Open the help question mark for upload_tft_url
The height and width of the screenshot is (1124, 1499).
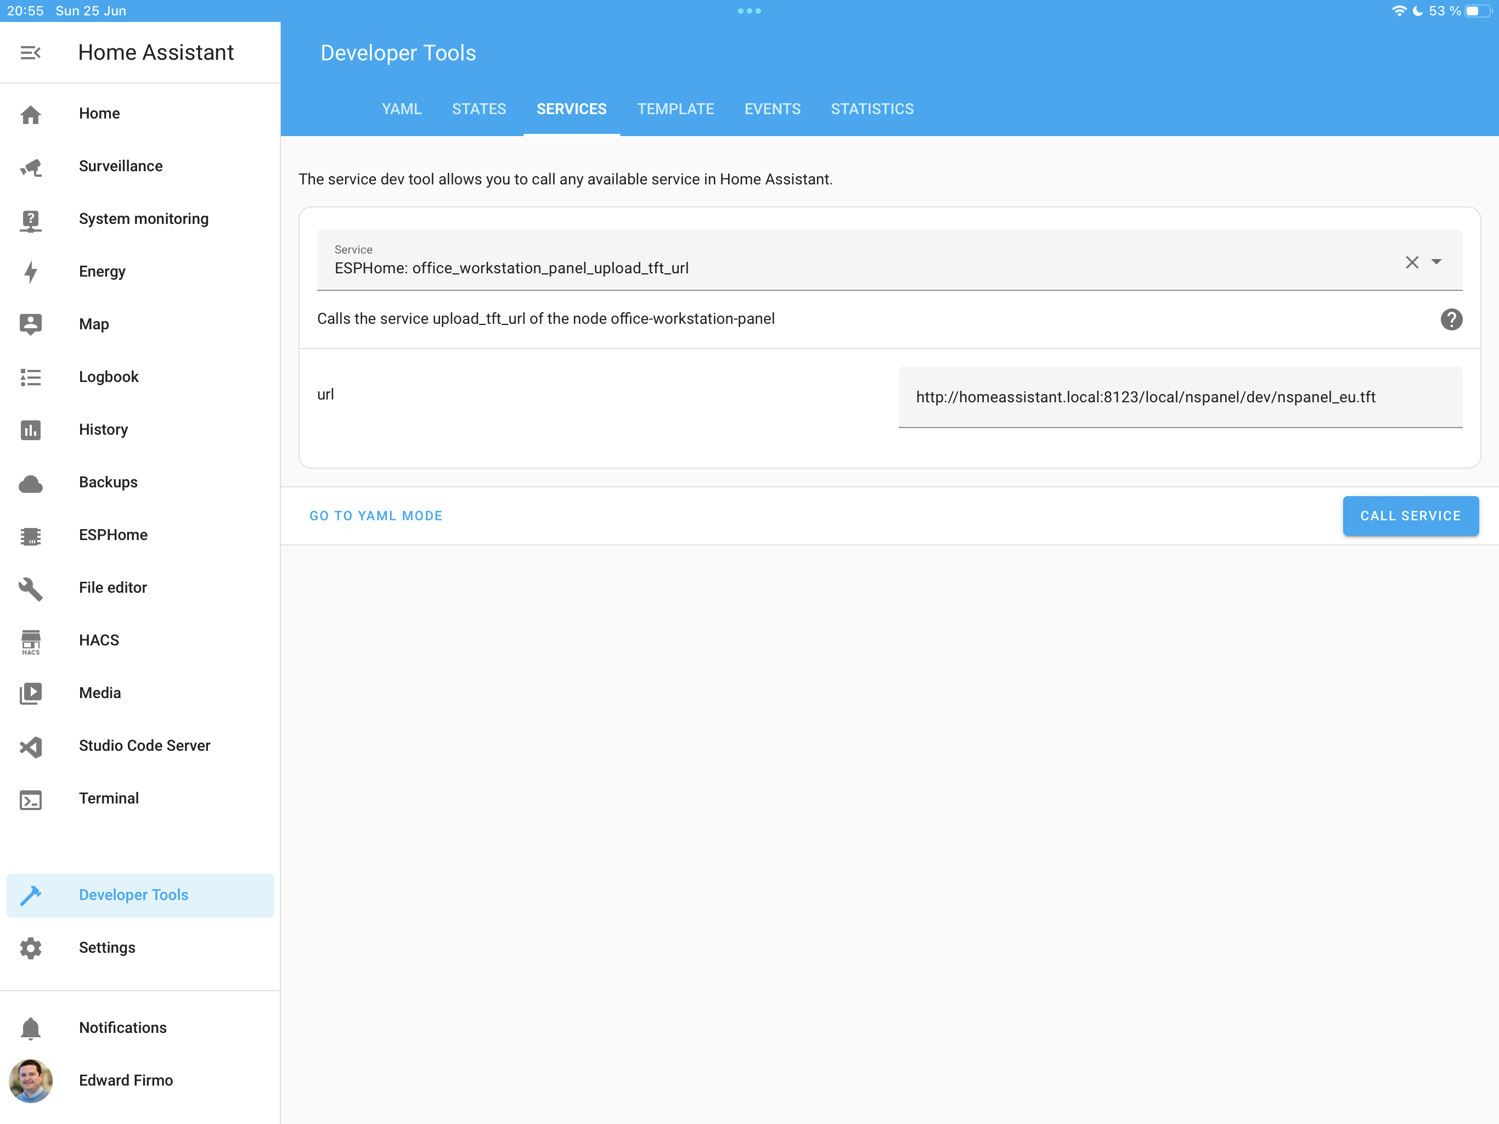pos(1452,319)
